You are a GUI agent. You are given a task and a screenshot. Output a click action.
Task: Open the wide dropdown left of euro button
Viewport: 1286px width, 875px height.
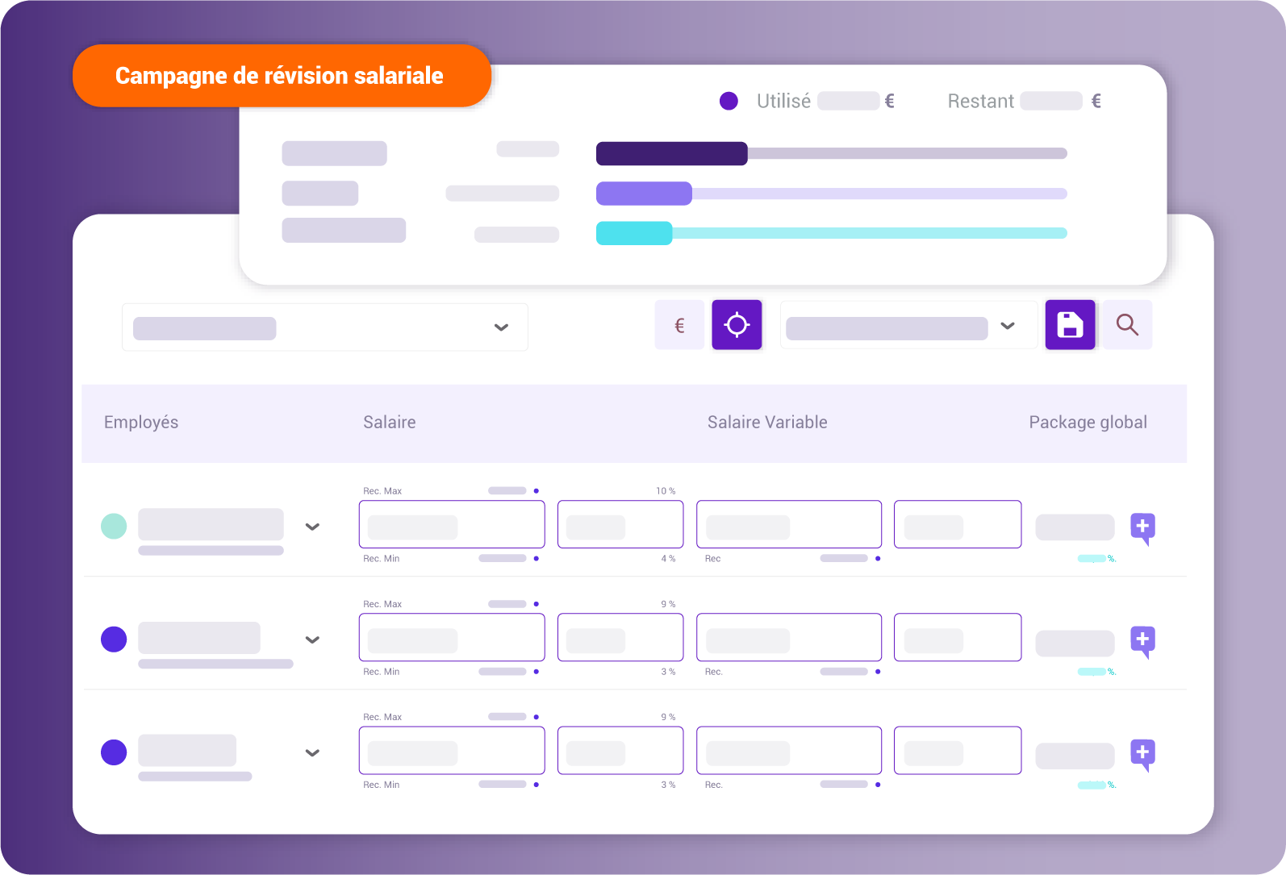(325, 327)
